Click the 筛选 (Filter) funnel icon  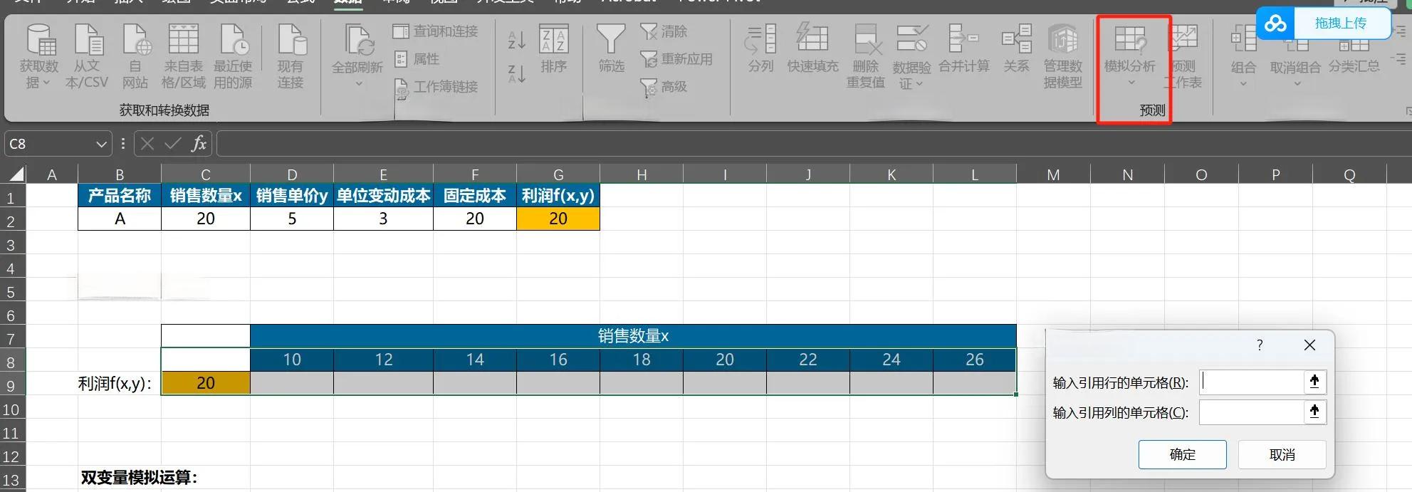(x=611, y=41)
